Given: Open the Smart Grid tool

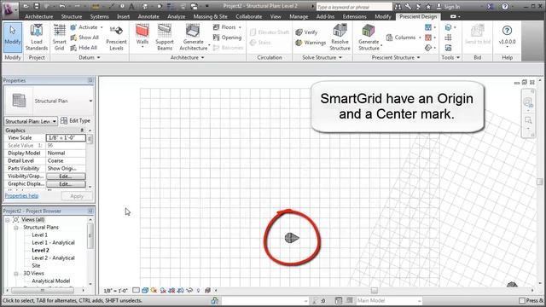Looking at the screenshot, I should [x=59, y=38].
